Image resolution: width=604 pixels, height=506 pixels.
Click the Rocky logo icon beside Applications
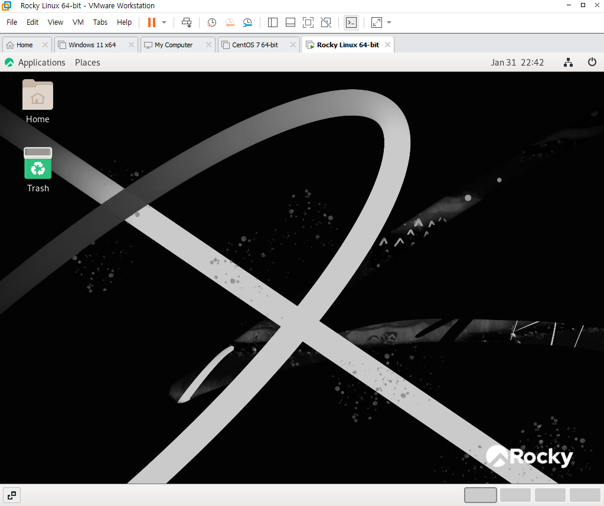(x=9, y=63)
